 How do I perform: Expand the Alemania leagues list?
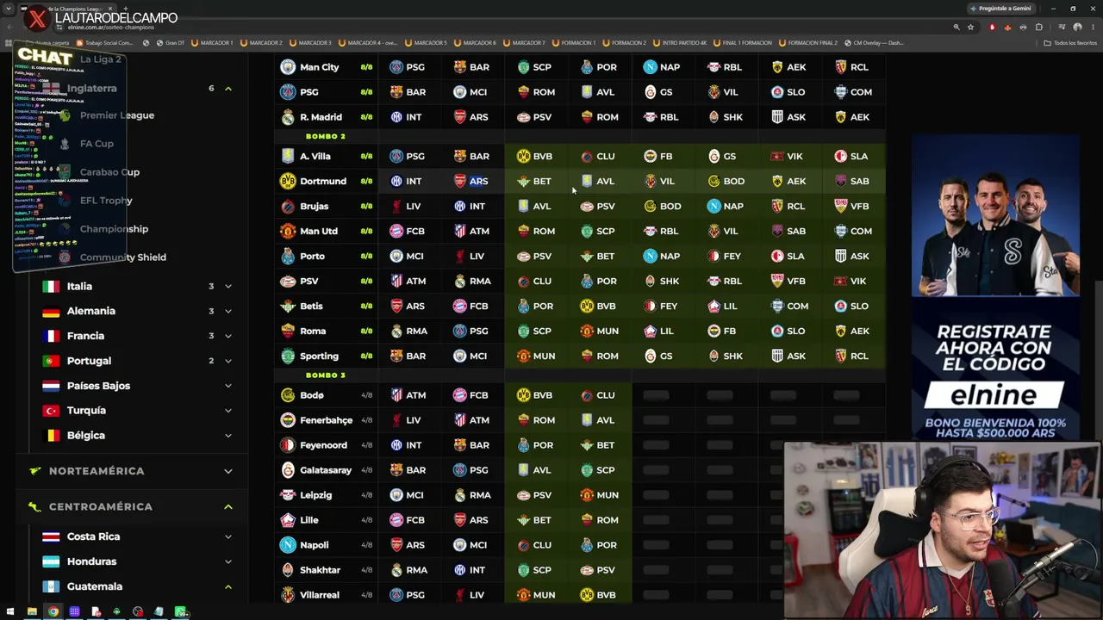click(x=228, y=311)
